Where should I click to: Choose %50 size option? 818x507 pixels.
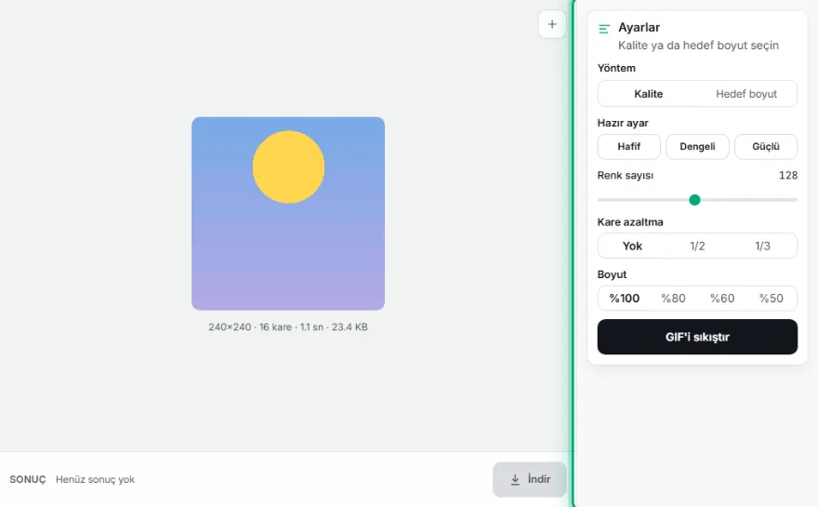click(x=771, y=298)
